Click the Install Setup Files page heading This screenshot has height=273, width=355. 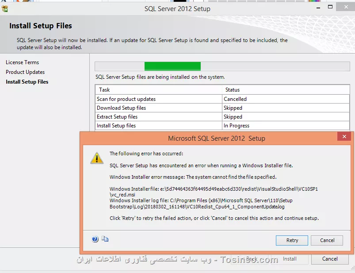[x=41, y=26]
